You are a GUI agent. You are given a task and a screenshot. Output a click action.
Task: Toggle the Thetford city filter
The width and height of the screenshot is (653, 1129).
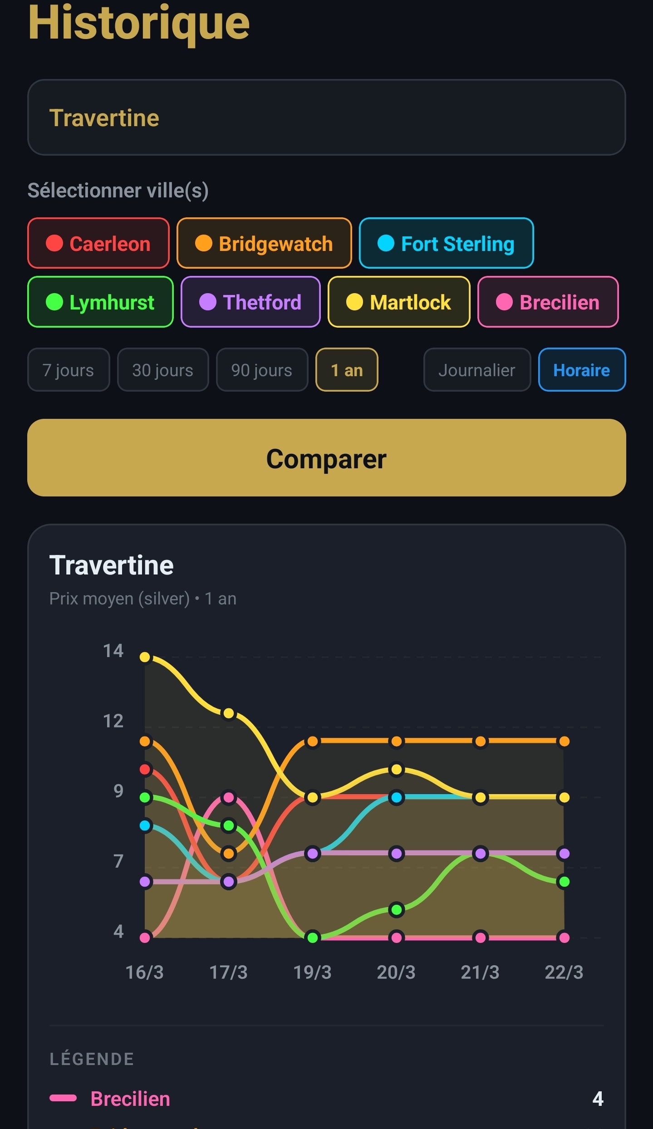coord(250,302)
